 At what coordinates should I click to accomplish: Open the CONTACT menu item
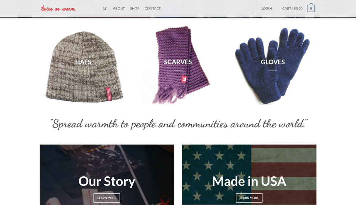coord(153,9)
